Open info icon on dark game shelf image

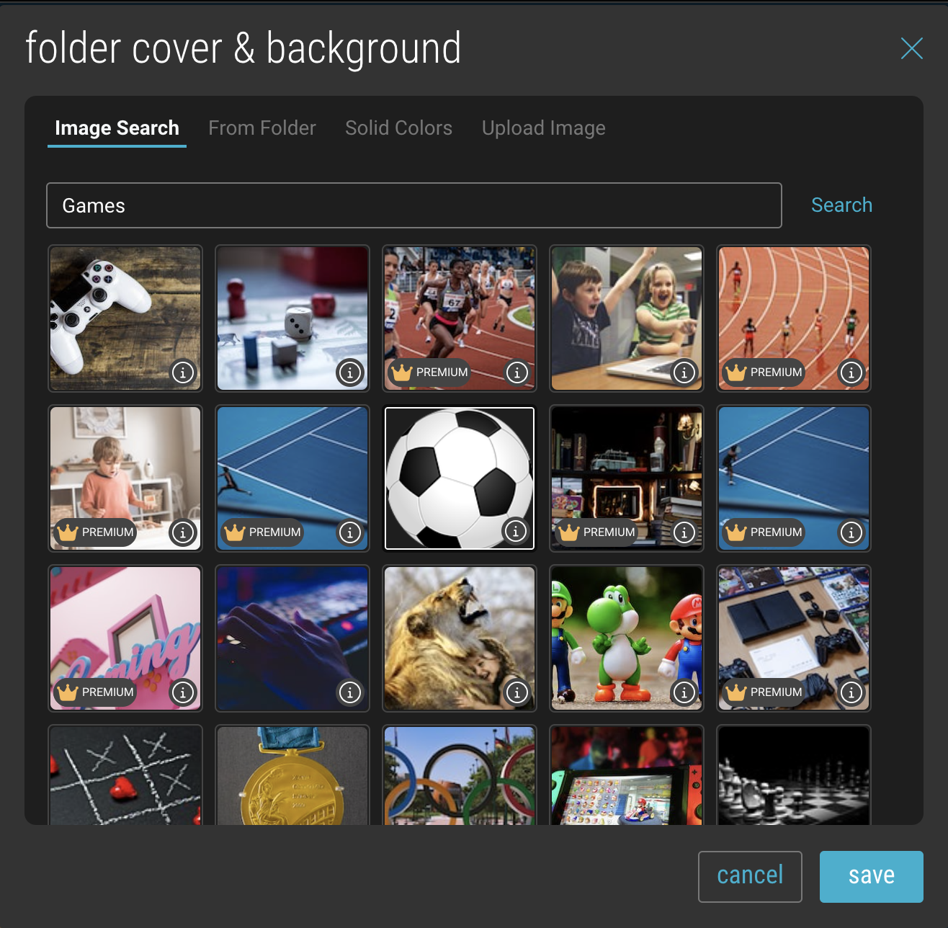tap(684, 532)
